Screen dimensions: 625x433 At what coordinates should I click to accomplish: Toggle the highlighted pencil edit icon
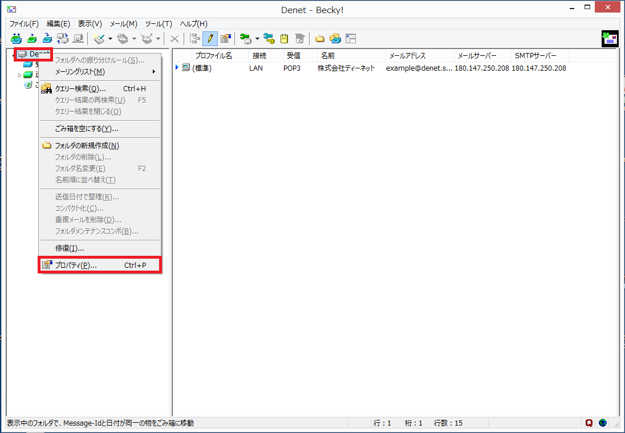coord(210,39)
